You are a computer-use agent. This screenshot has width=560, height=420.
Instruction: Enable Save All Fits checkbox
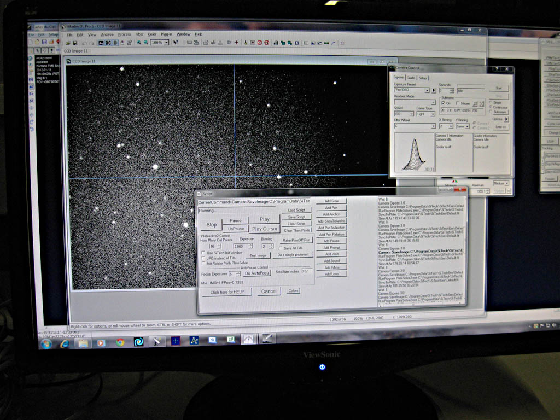[281, 248]
